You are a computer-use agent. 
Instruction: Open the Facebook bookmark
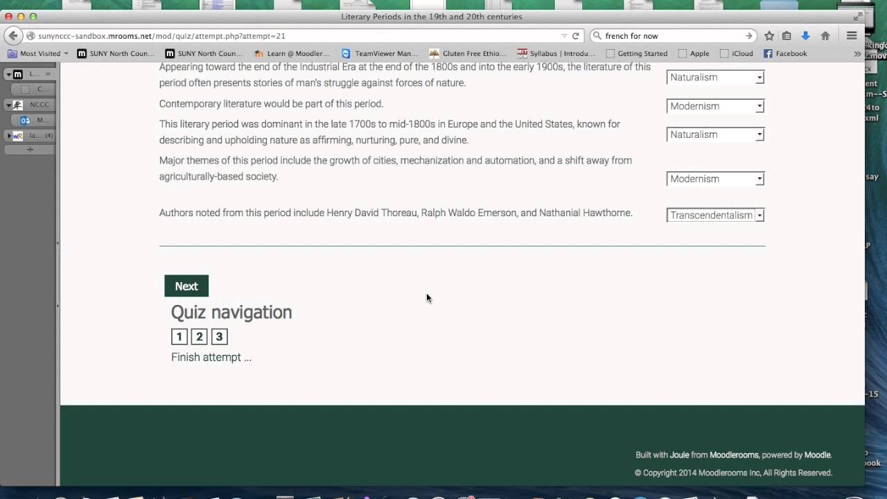785,53
